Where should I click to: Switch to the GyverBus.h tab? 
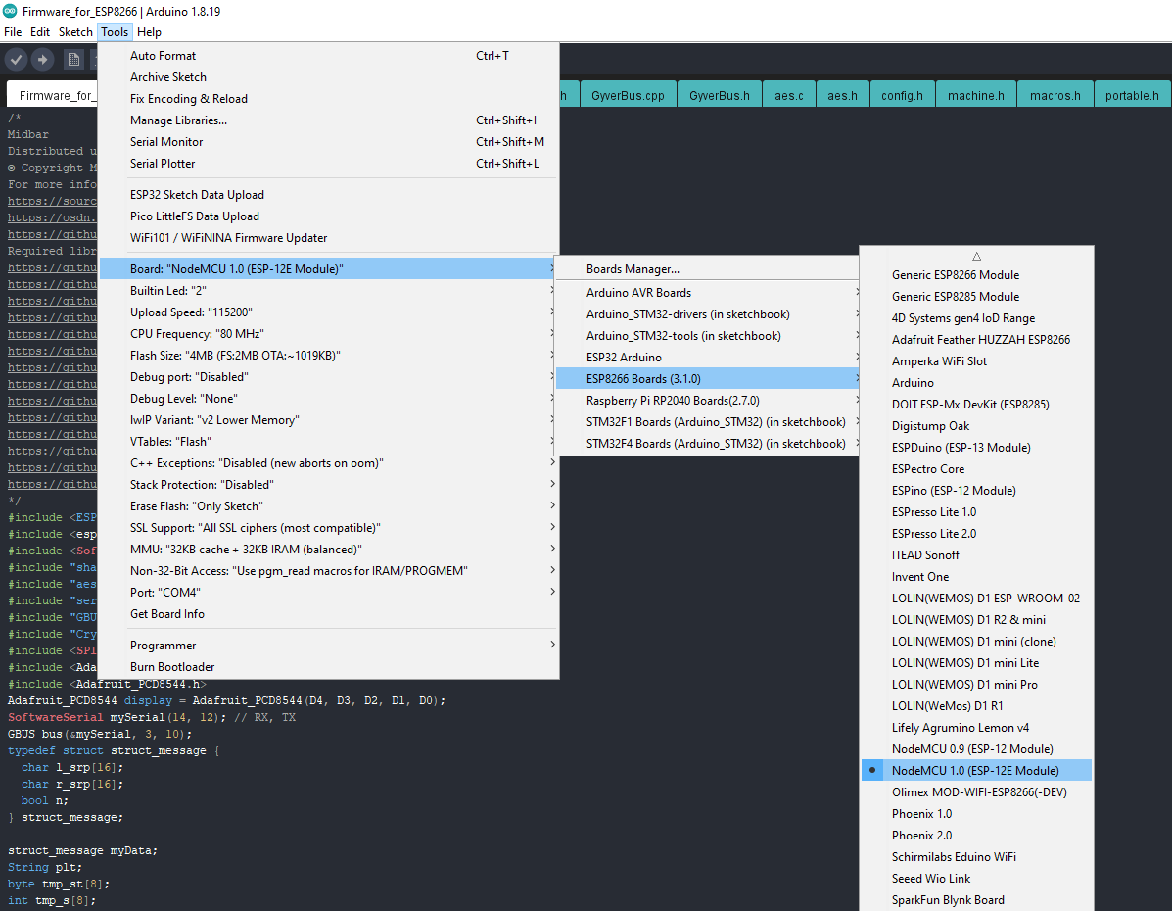pos(719,95)
